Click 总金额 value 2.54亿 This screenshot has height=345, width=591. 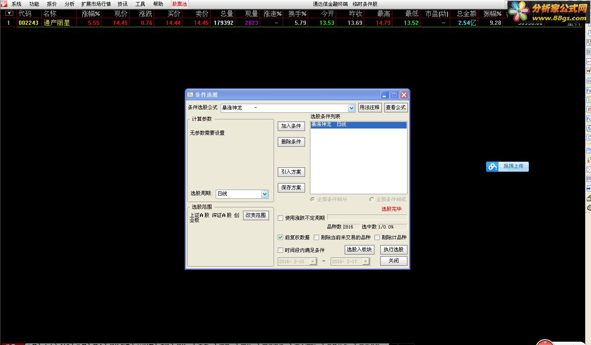[x=467, y=23]
